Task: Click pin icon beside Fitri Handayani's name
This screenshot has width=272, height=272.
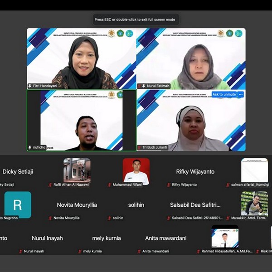Action: 30,86
